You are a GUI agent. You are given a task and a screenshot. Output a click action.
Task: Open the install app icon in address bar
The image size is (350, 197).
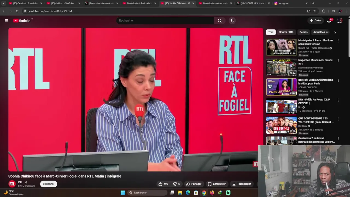pos(308,11)
